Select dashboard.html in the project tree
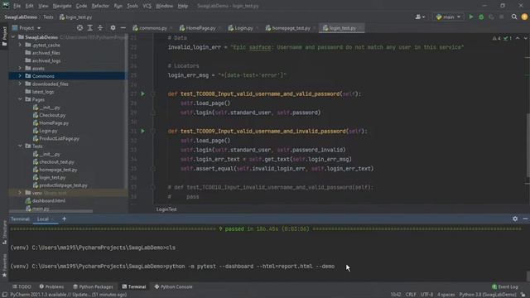 click(x=48, y=200)
